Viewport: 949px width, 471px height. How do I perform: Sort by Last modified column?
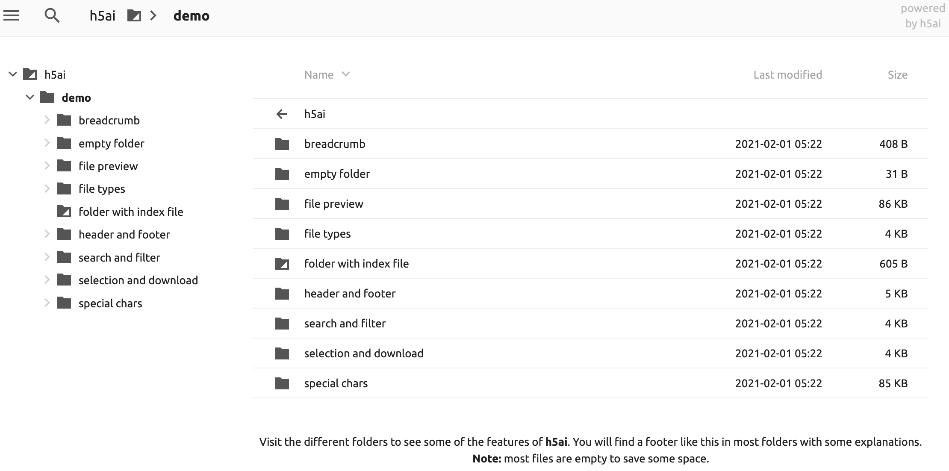point(787,75)
